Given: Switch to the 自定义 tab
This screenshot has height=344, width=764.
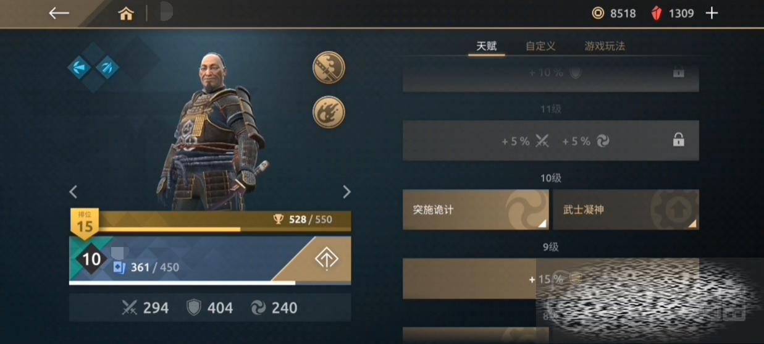Looking at the screenshot, I should tap(540, 46).
